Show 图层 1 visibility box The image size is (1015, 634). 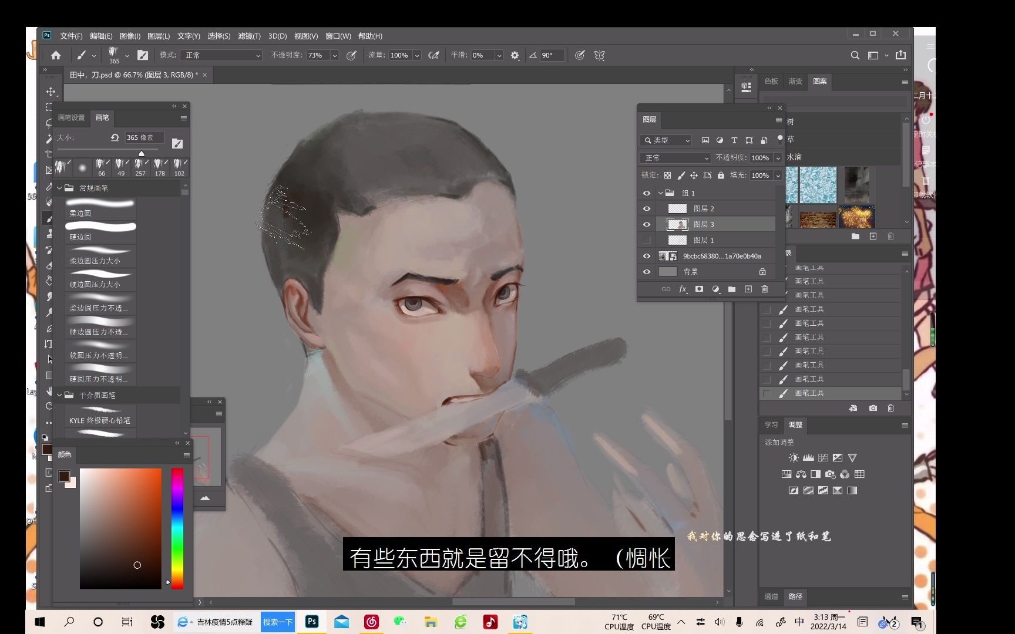[x=647, y=240]
